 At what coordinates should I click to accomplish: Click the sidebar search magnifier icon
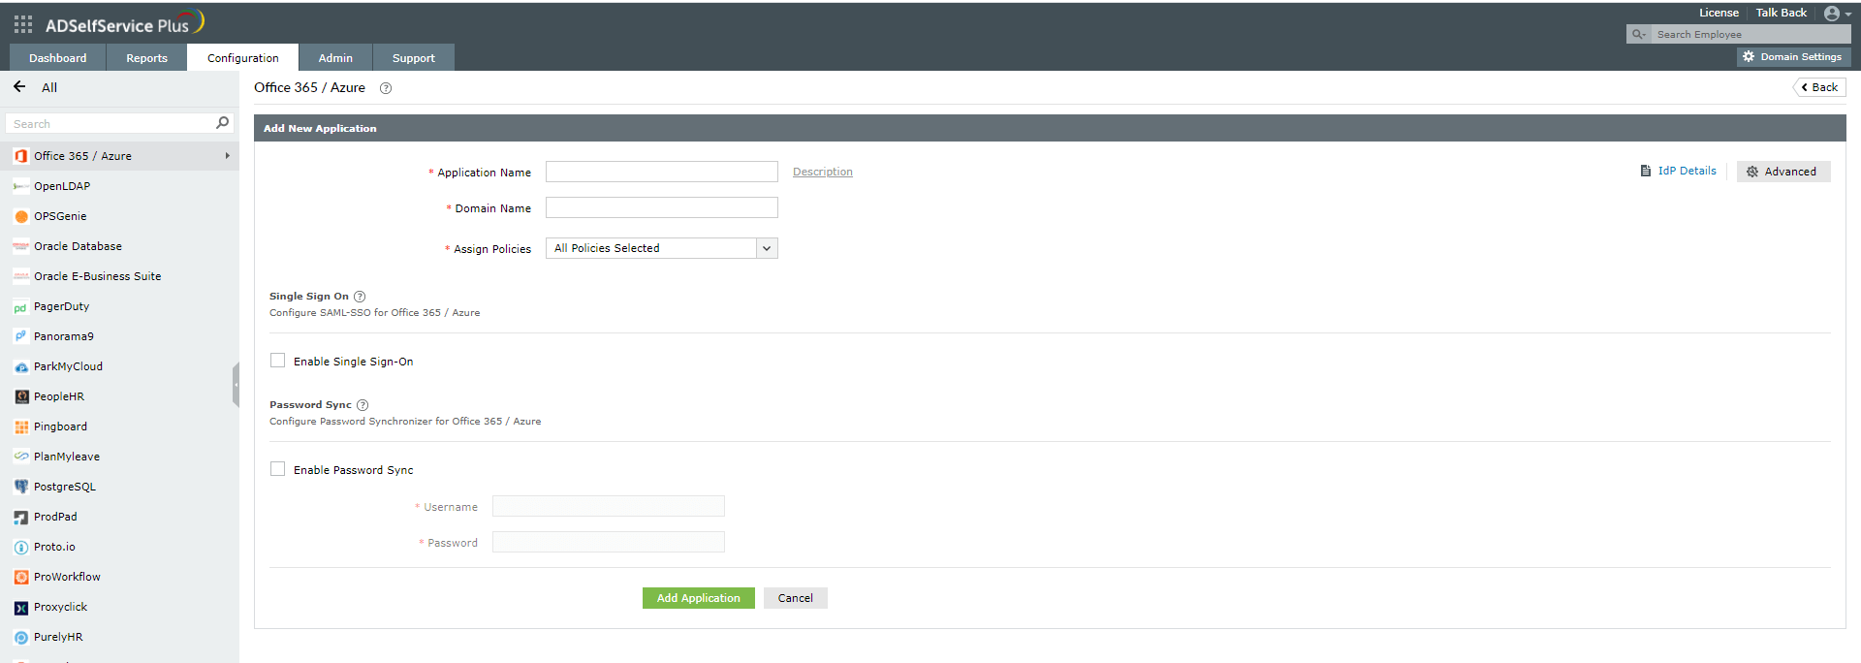point(223,123)
